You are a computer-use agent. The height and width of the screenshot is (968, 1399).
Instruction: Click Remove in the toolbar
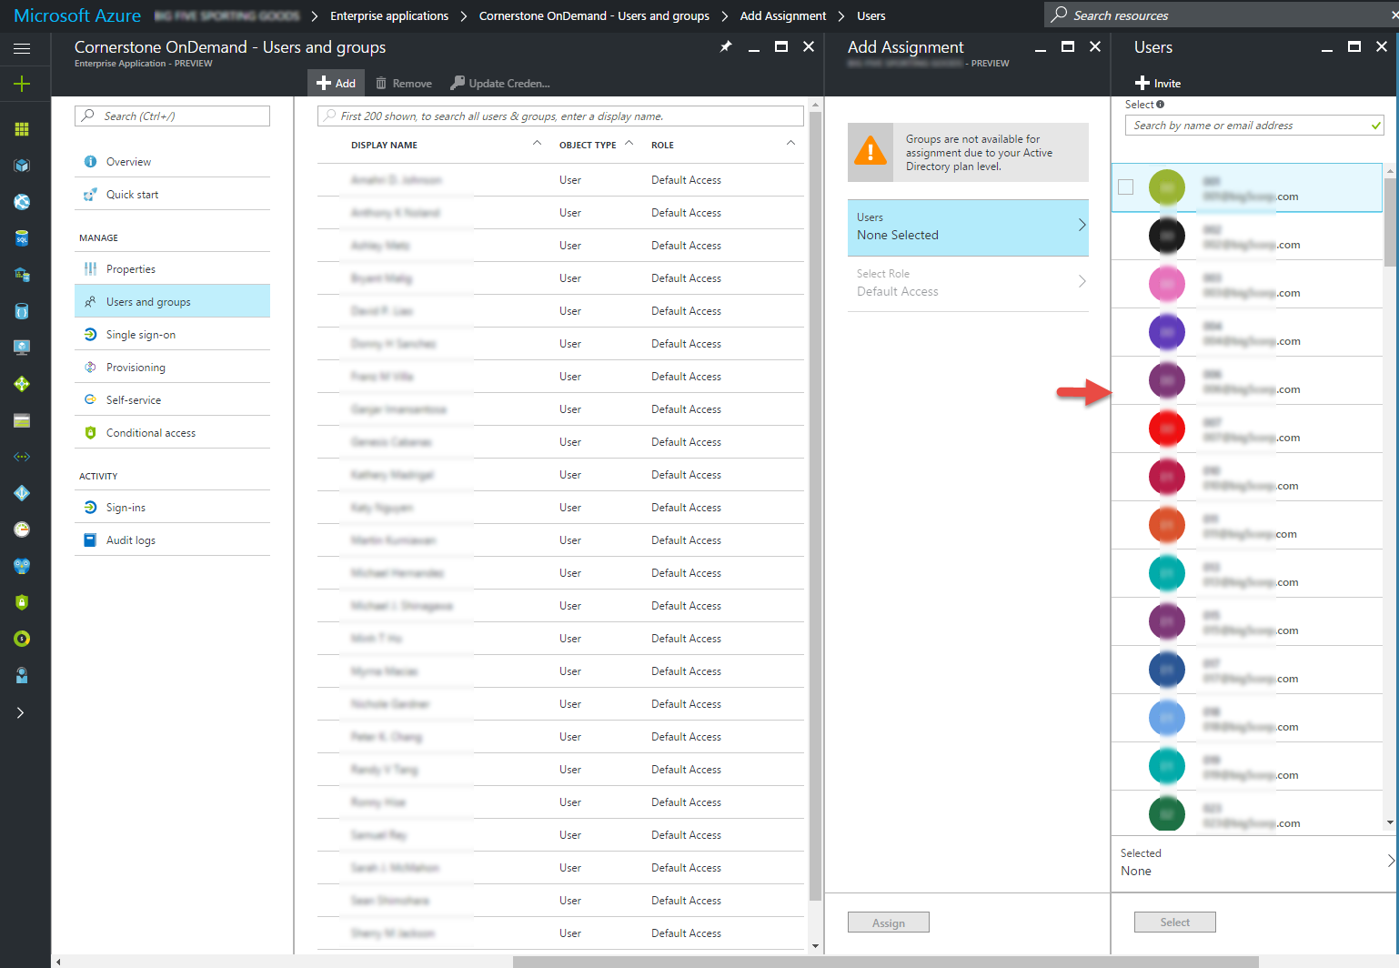tap(404, 83)
